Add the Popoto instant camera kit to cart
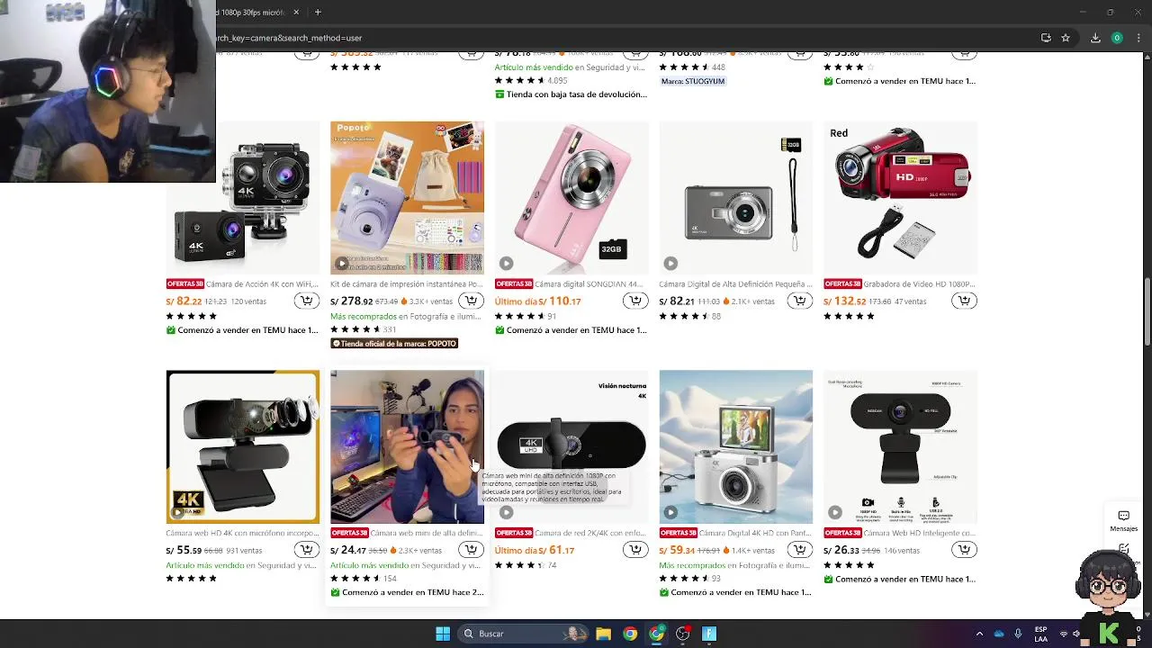This screenshot has width=1152, height=648. pyautogui.click(x=471, y=301)
